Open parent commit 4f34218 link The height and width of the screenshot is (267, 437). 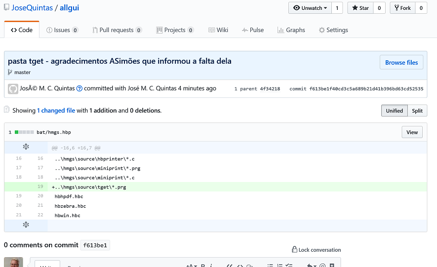[x=270, y=89]
